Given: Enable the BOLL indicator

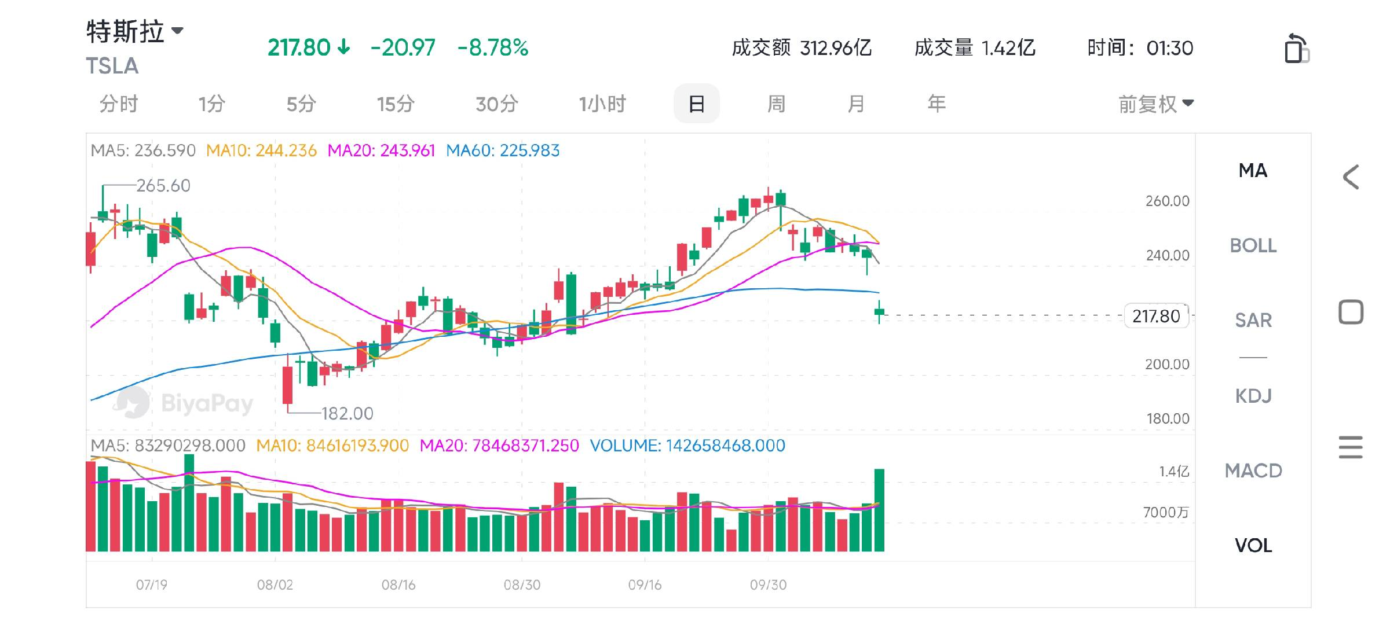Looking at the screenshot, I should tap(1253, 245).
